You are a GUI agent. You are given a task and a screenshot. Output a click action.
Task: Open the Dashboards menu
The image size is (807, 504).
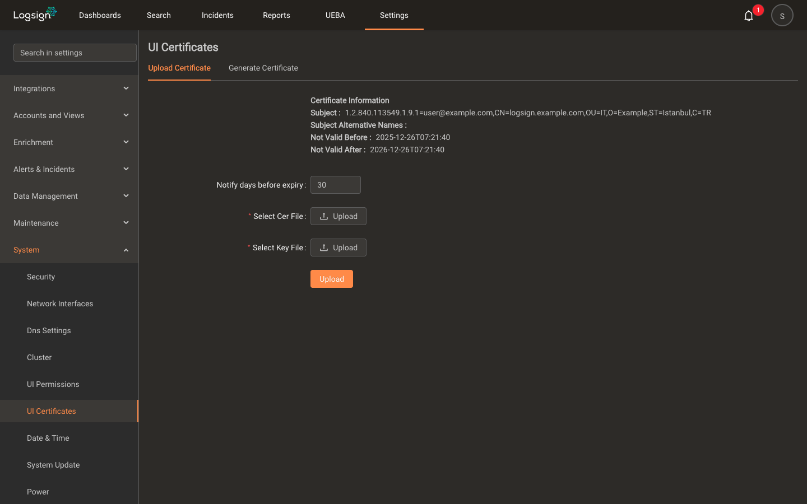tap(100, 15)
